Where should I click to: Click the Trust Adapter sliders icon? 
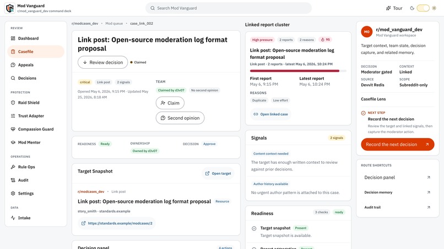tap(13, 116)
